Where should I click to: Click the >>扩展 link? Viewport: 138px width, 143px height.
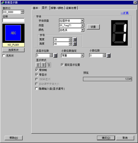(125, 13)
